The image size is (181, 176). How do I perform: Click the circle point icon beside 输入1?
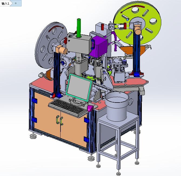click(16, 3)
